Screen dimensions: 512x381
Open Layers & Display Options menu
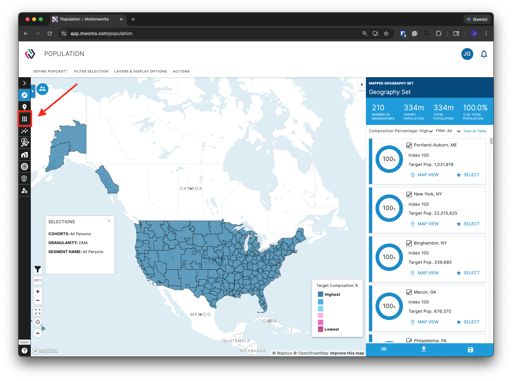tap(140, 71)
